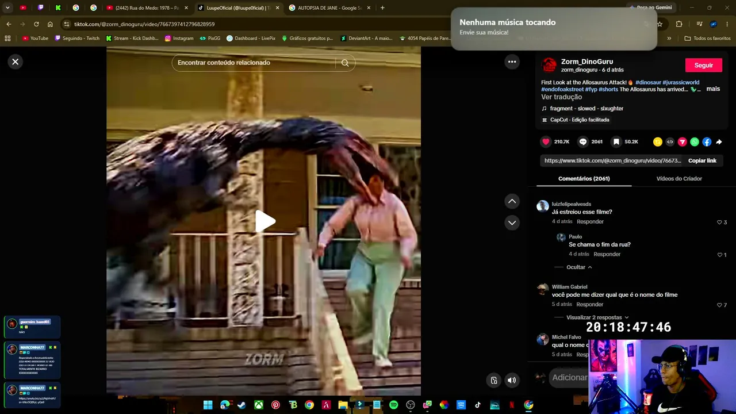The height and width of the screenshot is (414, 736).
Task: Open the #endofoakstreet hashtag
Action: (562, 89)
